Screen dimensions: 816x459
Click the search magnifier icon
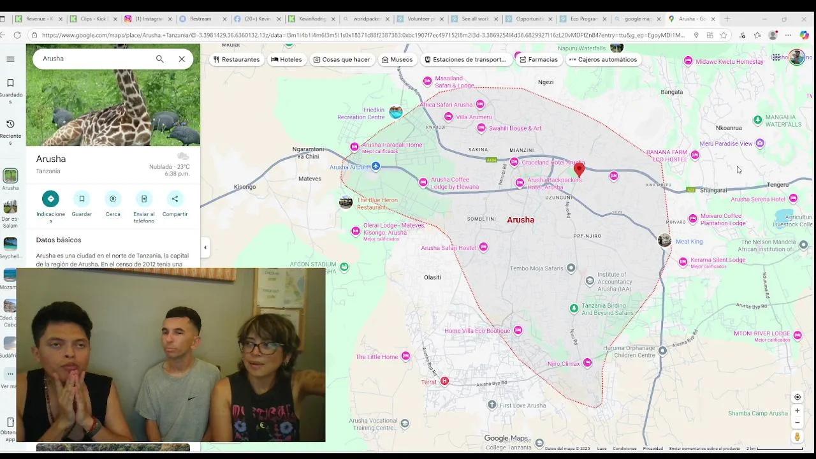point(160,59)
